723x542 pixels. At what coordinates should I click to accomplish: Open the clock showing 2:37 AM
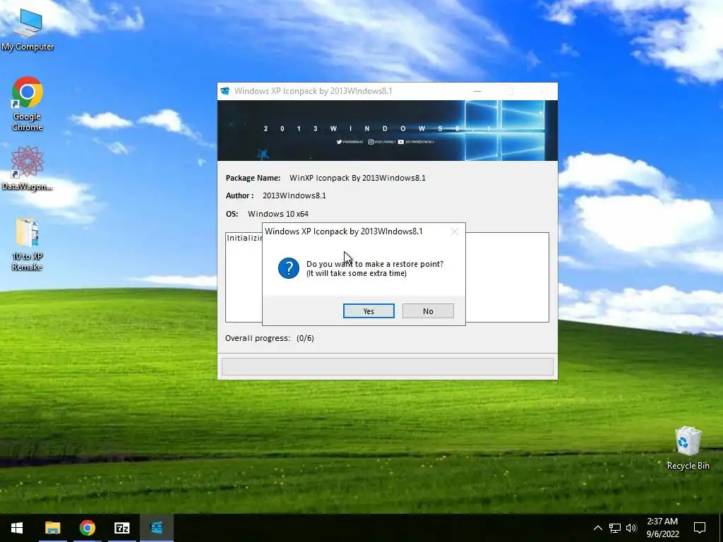[x=662, y=528]
